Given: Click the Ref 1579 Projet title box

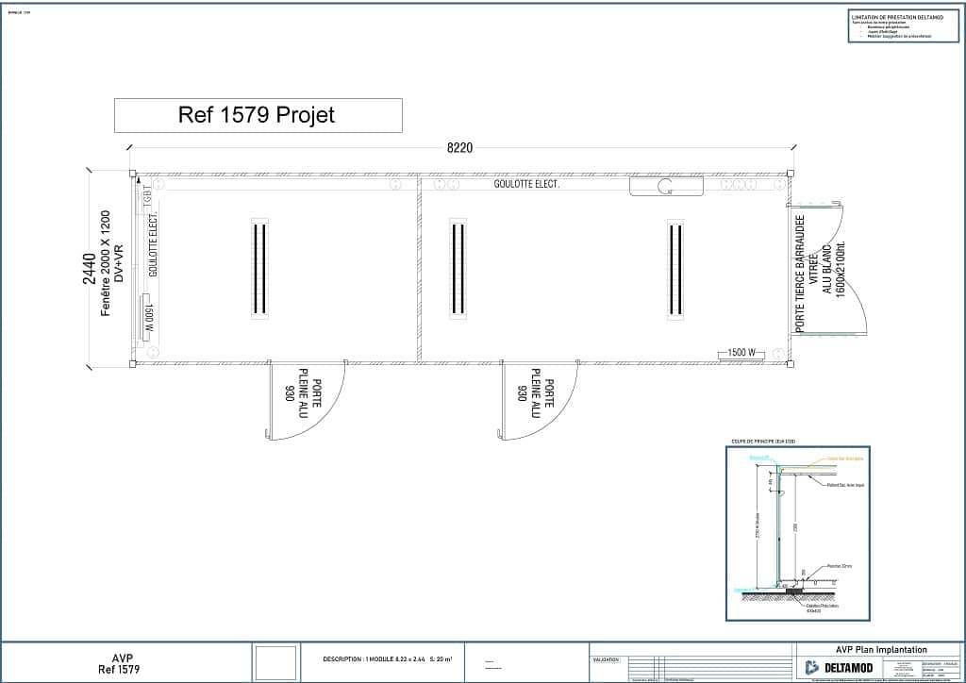Looking at the screenshot, I should coord(258,115).
